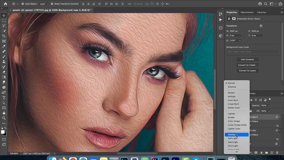Screen dimensions: 284x160
Task: Open the rotation angle dropdown
Action: click(240, 40)
